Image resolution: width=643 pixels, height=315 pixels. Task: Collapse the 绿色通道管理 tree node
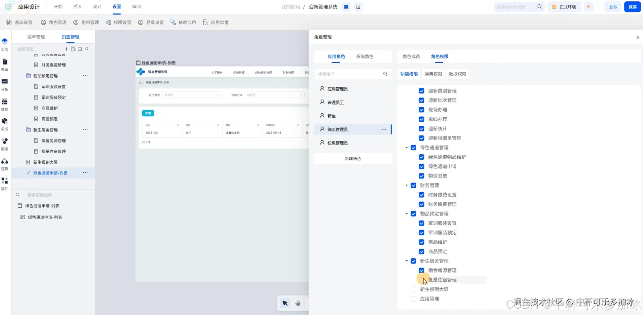[406, 147]
